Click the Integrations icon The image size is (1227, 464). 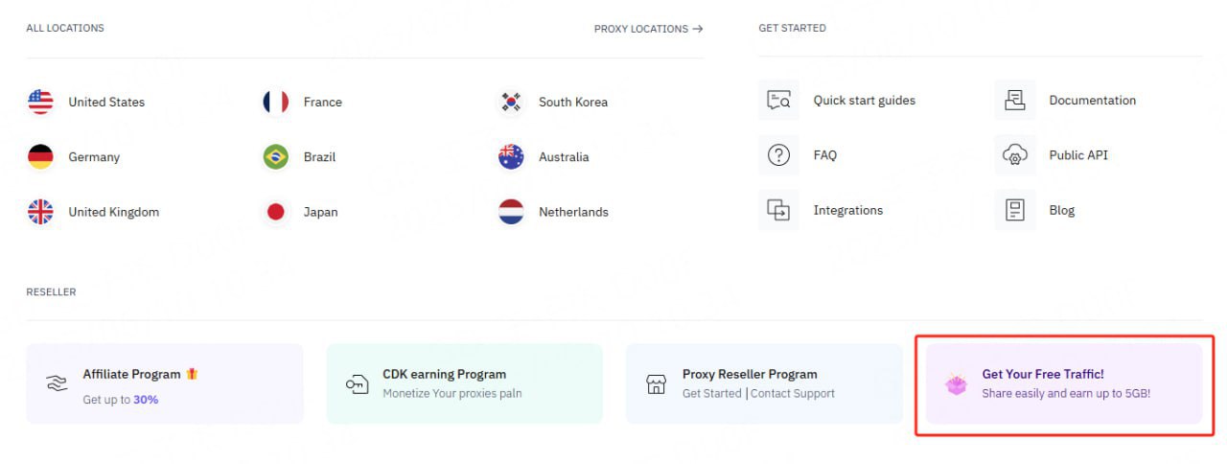[x=778, y=210]
